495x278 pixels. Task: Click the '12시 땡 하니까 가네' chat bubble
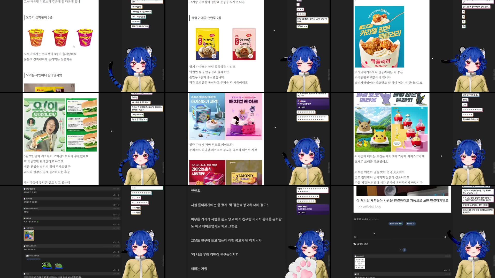[x=140, y=26]
